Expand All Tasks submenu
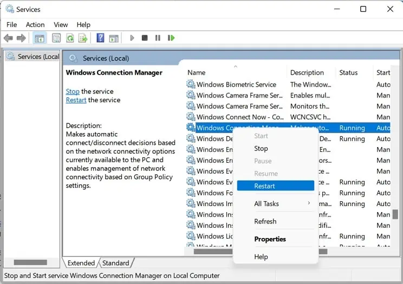 [276, 203]
